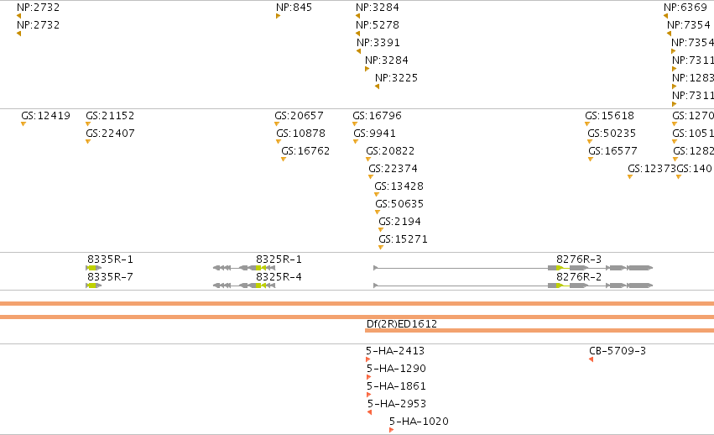Click the red arrow beneath CB-5709-3
Viewport: 714px width, 435px height.
pos(591,359)
